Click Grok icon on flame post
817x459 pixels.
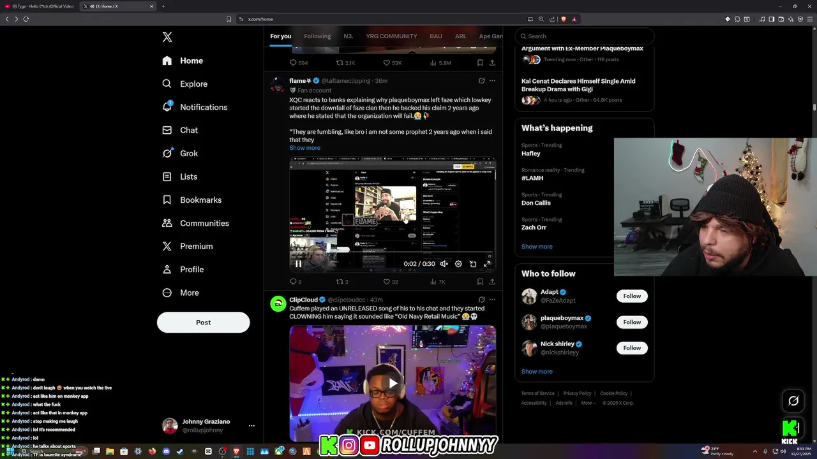[481, 81]
